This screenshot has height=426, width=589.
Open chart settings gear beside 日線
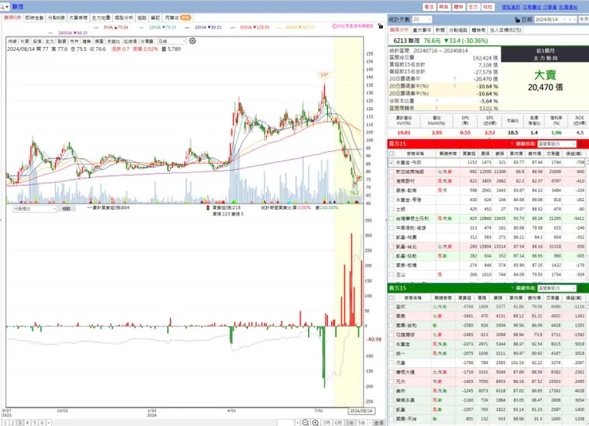(x=193, y=41)
